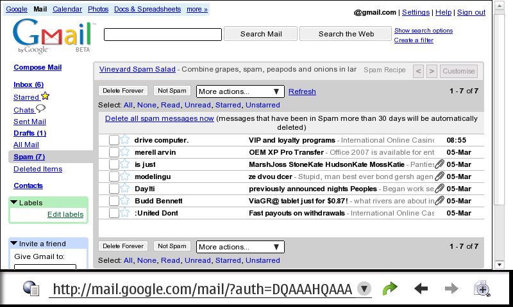513x307 pixels.
Task: Open the URL history dropdown arrow
Action: pyautogui.click(x=364, y=288)
